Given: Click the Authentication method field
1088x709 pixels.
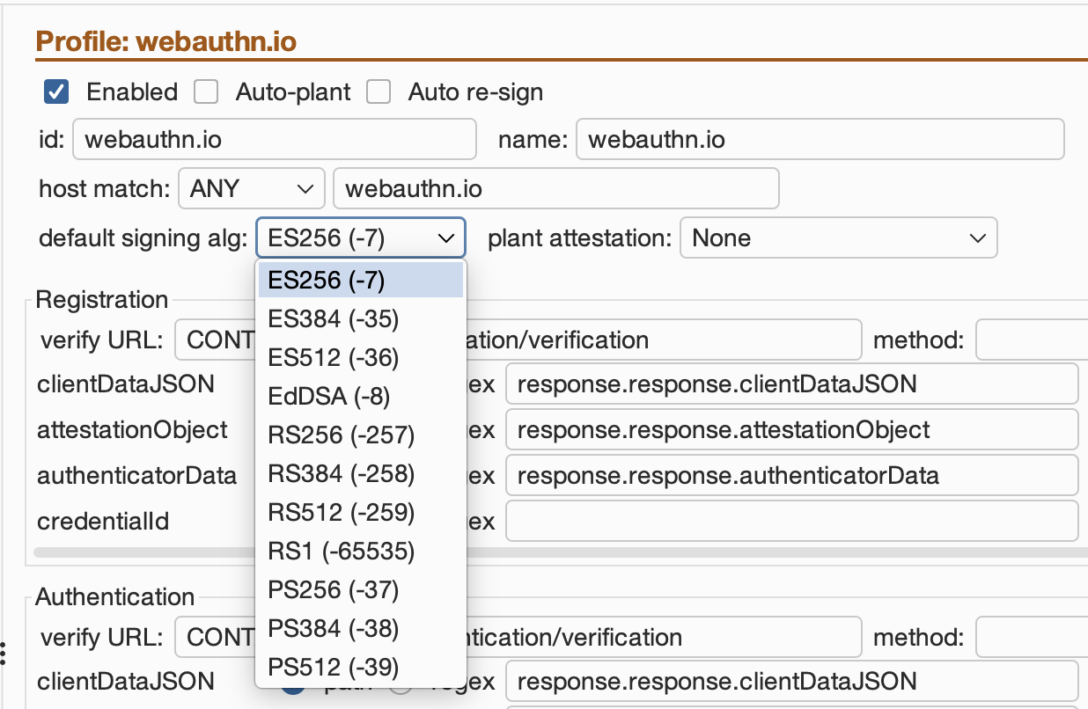Looking at the screenshot, I should [1032, 637].
